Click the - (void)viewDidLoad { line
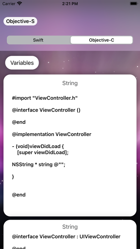 pos(38,146)
